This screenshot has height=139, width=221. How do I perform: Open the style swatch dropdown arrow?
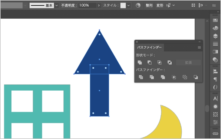pos(128,5)
